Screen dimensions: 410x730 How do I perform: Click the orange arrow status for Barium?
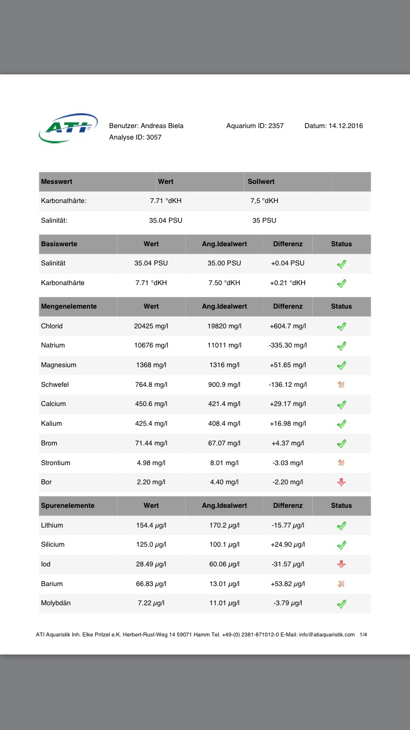342,584
